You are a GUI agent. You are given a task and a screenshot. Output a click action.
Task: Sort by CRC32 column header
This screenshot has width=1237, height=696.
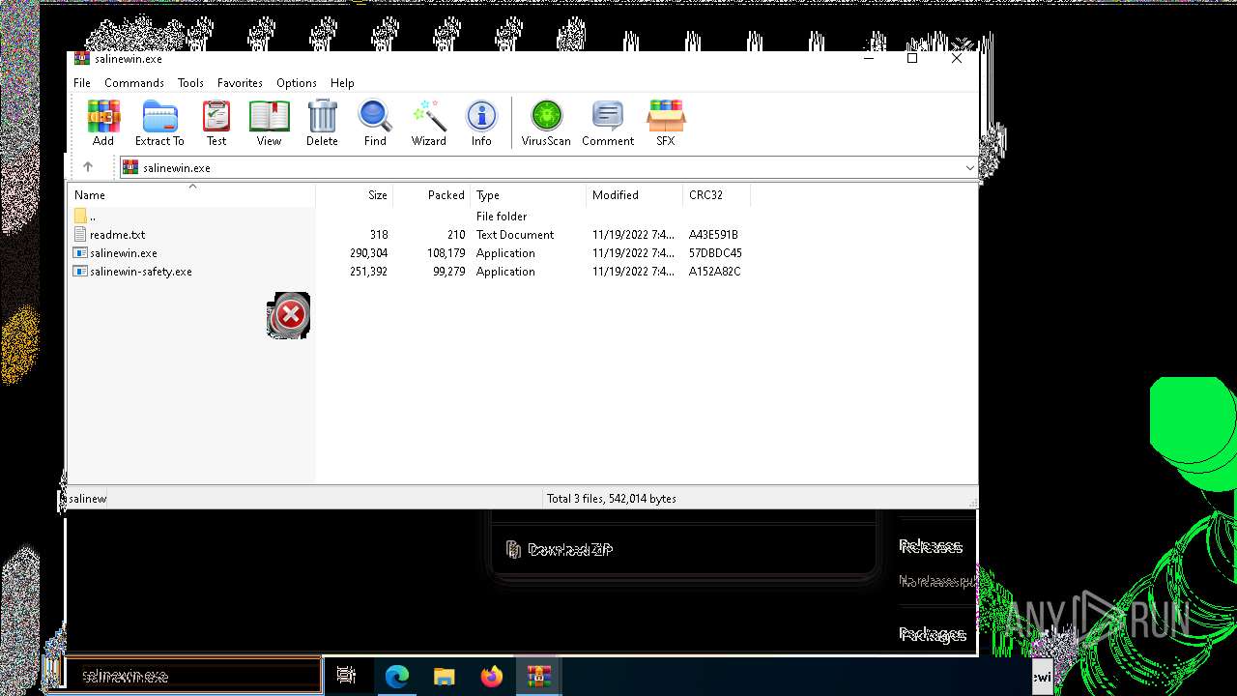pos(717,195)
